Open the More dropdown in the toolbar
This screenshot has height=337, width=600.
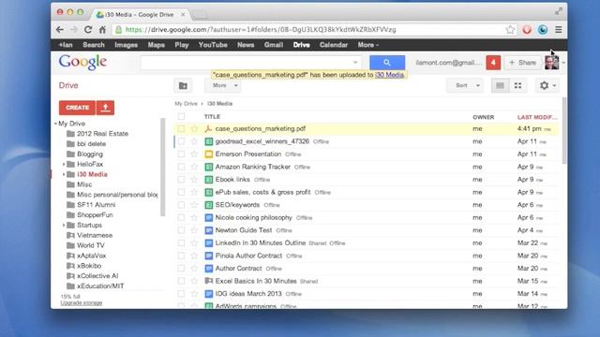[x=224, y=85]
